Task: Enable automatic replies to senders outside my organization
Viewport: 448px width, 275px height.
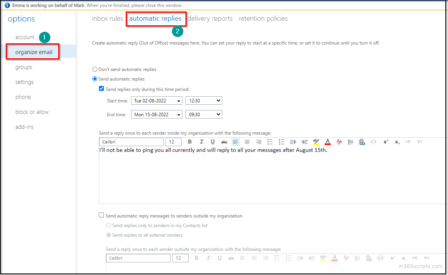Action: pyautogui.click(x=101, y=215)
